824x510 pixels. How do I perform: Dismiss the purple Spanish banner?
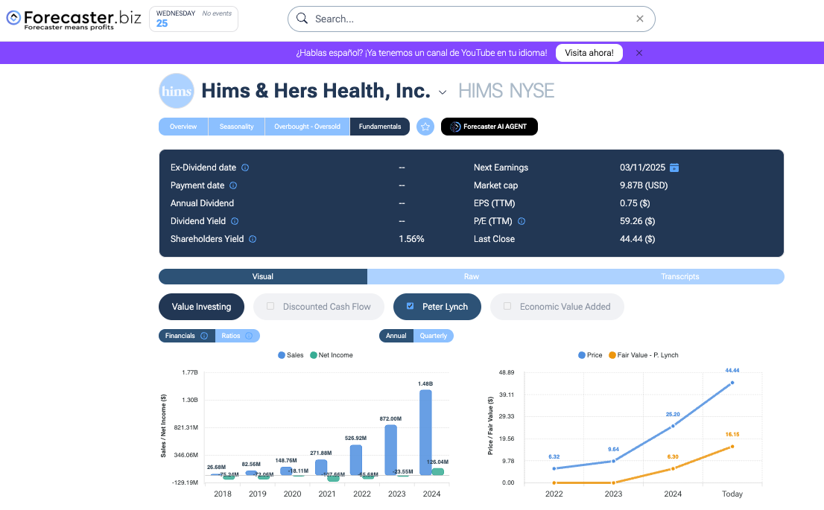click(x=639, y=53)
